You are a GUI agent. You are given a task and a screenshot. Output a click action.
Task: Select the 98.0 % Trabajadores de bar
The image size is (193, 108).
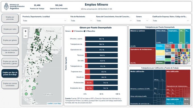[x=101, y=44]
